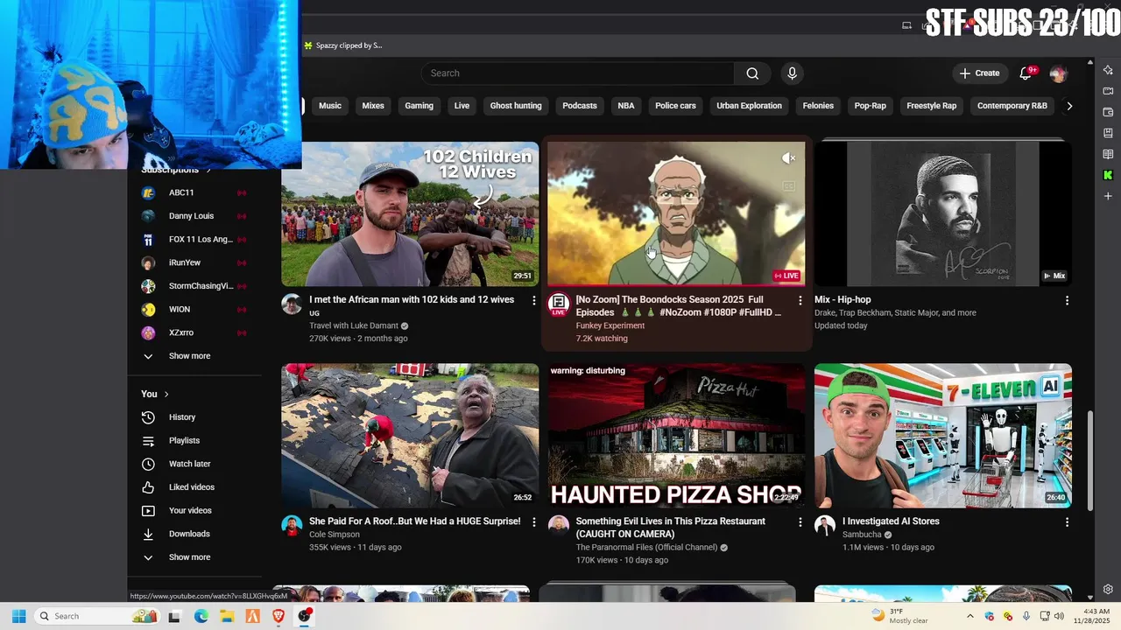Open Your videos in the sidebar

coord(194,511)
